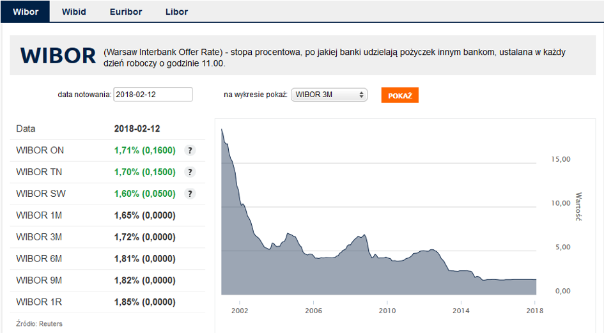Open the Euribor tab
Image resolution: width=604 pixels, height=333 pixels.
tap(126, 12)
